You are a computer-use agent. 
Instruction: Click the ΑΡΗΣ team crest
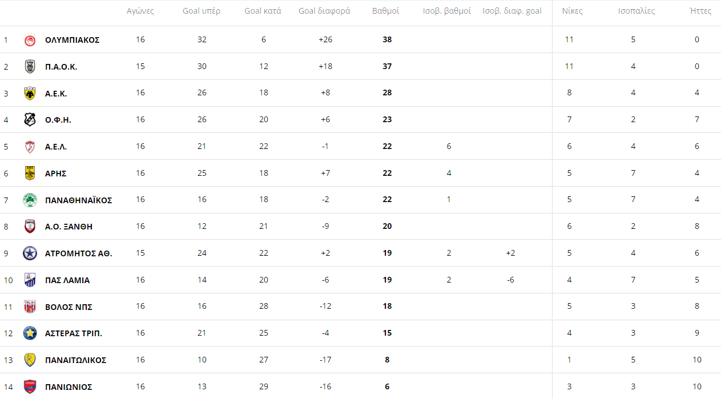[x=30, y=173]
